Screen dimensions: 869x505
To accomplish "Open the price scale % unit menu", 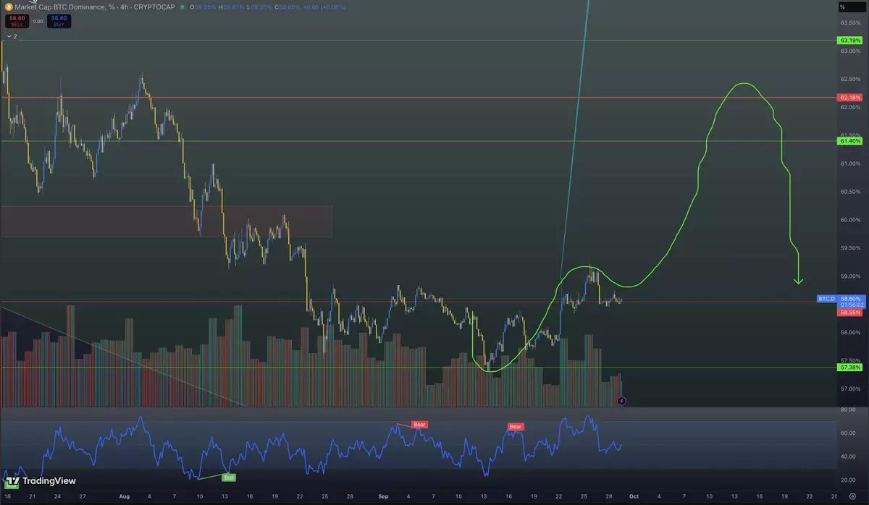I will coord(842,7).
